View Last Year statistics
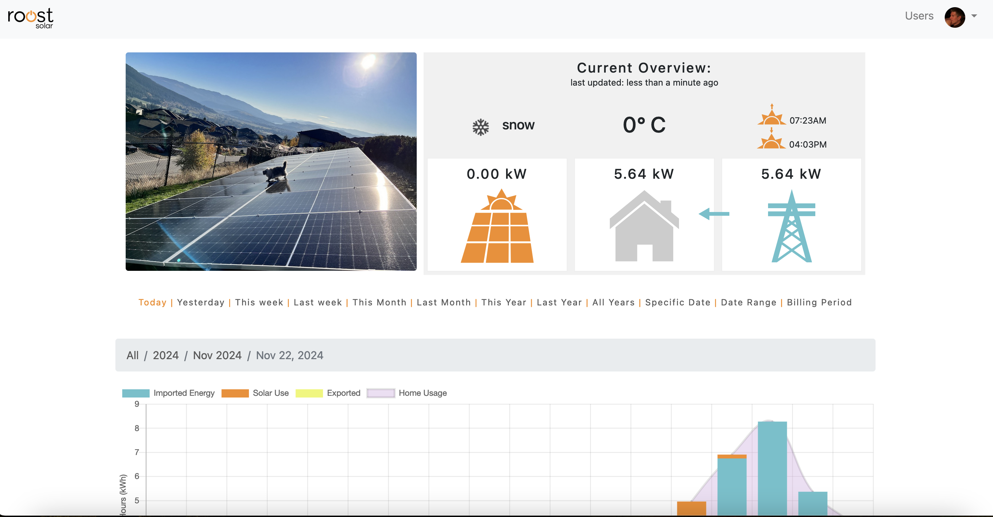 (x=560, y=302)
